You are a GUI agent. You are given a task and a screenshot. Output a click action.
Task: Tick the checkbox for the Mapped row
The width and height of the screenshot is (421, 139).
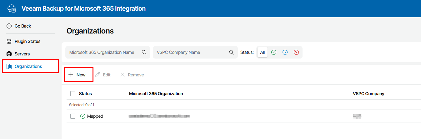coord(73,116)
